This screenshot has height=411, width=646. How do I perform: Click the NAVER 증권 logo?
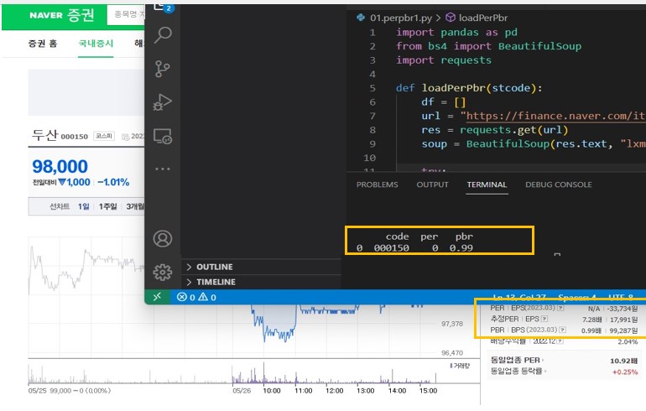(62, 16)
